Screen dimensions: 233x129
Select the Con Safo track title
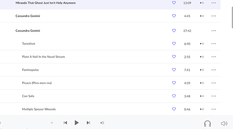tap(28, 96)
